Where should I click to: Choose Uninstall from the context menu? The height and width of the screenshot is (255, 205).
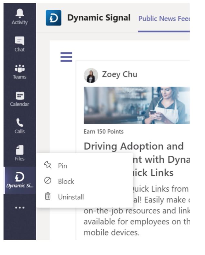coord(85,197)
